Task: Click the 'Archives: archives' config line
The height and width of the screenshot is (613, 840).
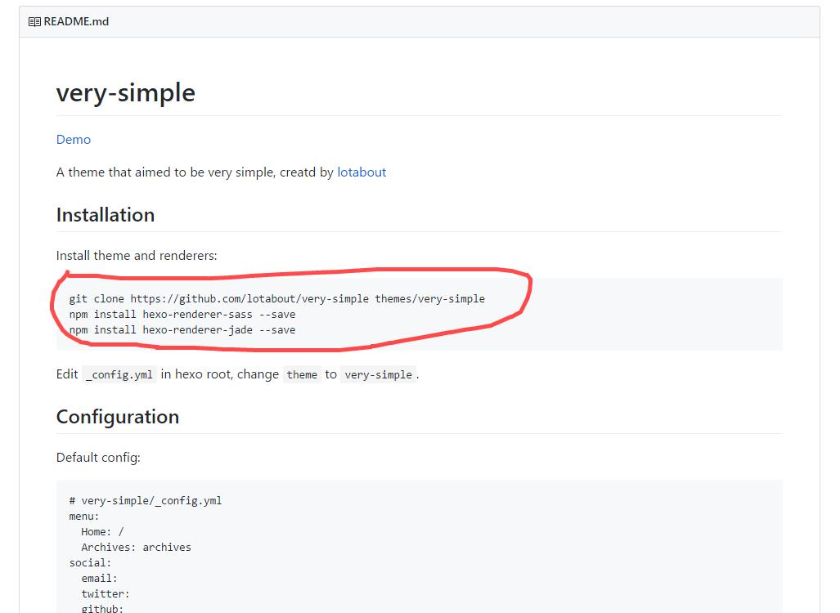Action: pyautogui.click(x=136, y=548)
